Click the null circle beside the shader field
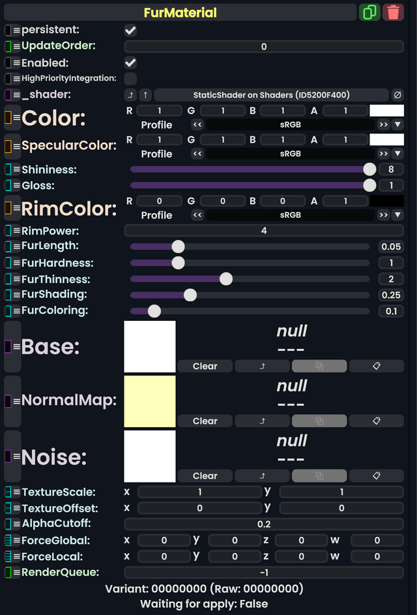417x615 pixels. click(398, 95)
